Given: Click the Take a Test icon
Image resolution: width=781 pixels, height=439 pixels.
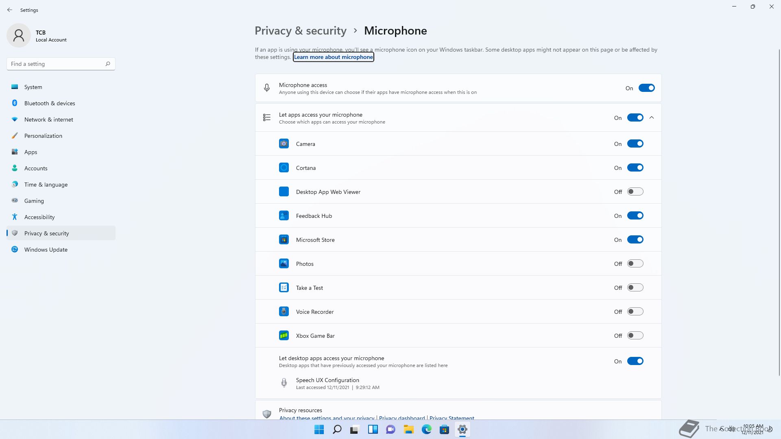Looking at the screenshot, I should click(284, 287).
